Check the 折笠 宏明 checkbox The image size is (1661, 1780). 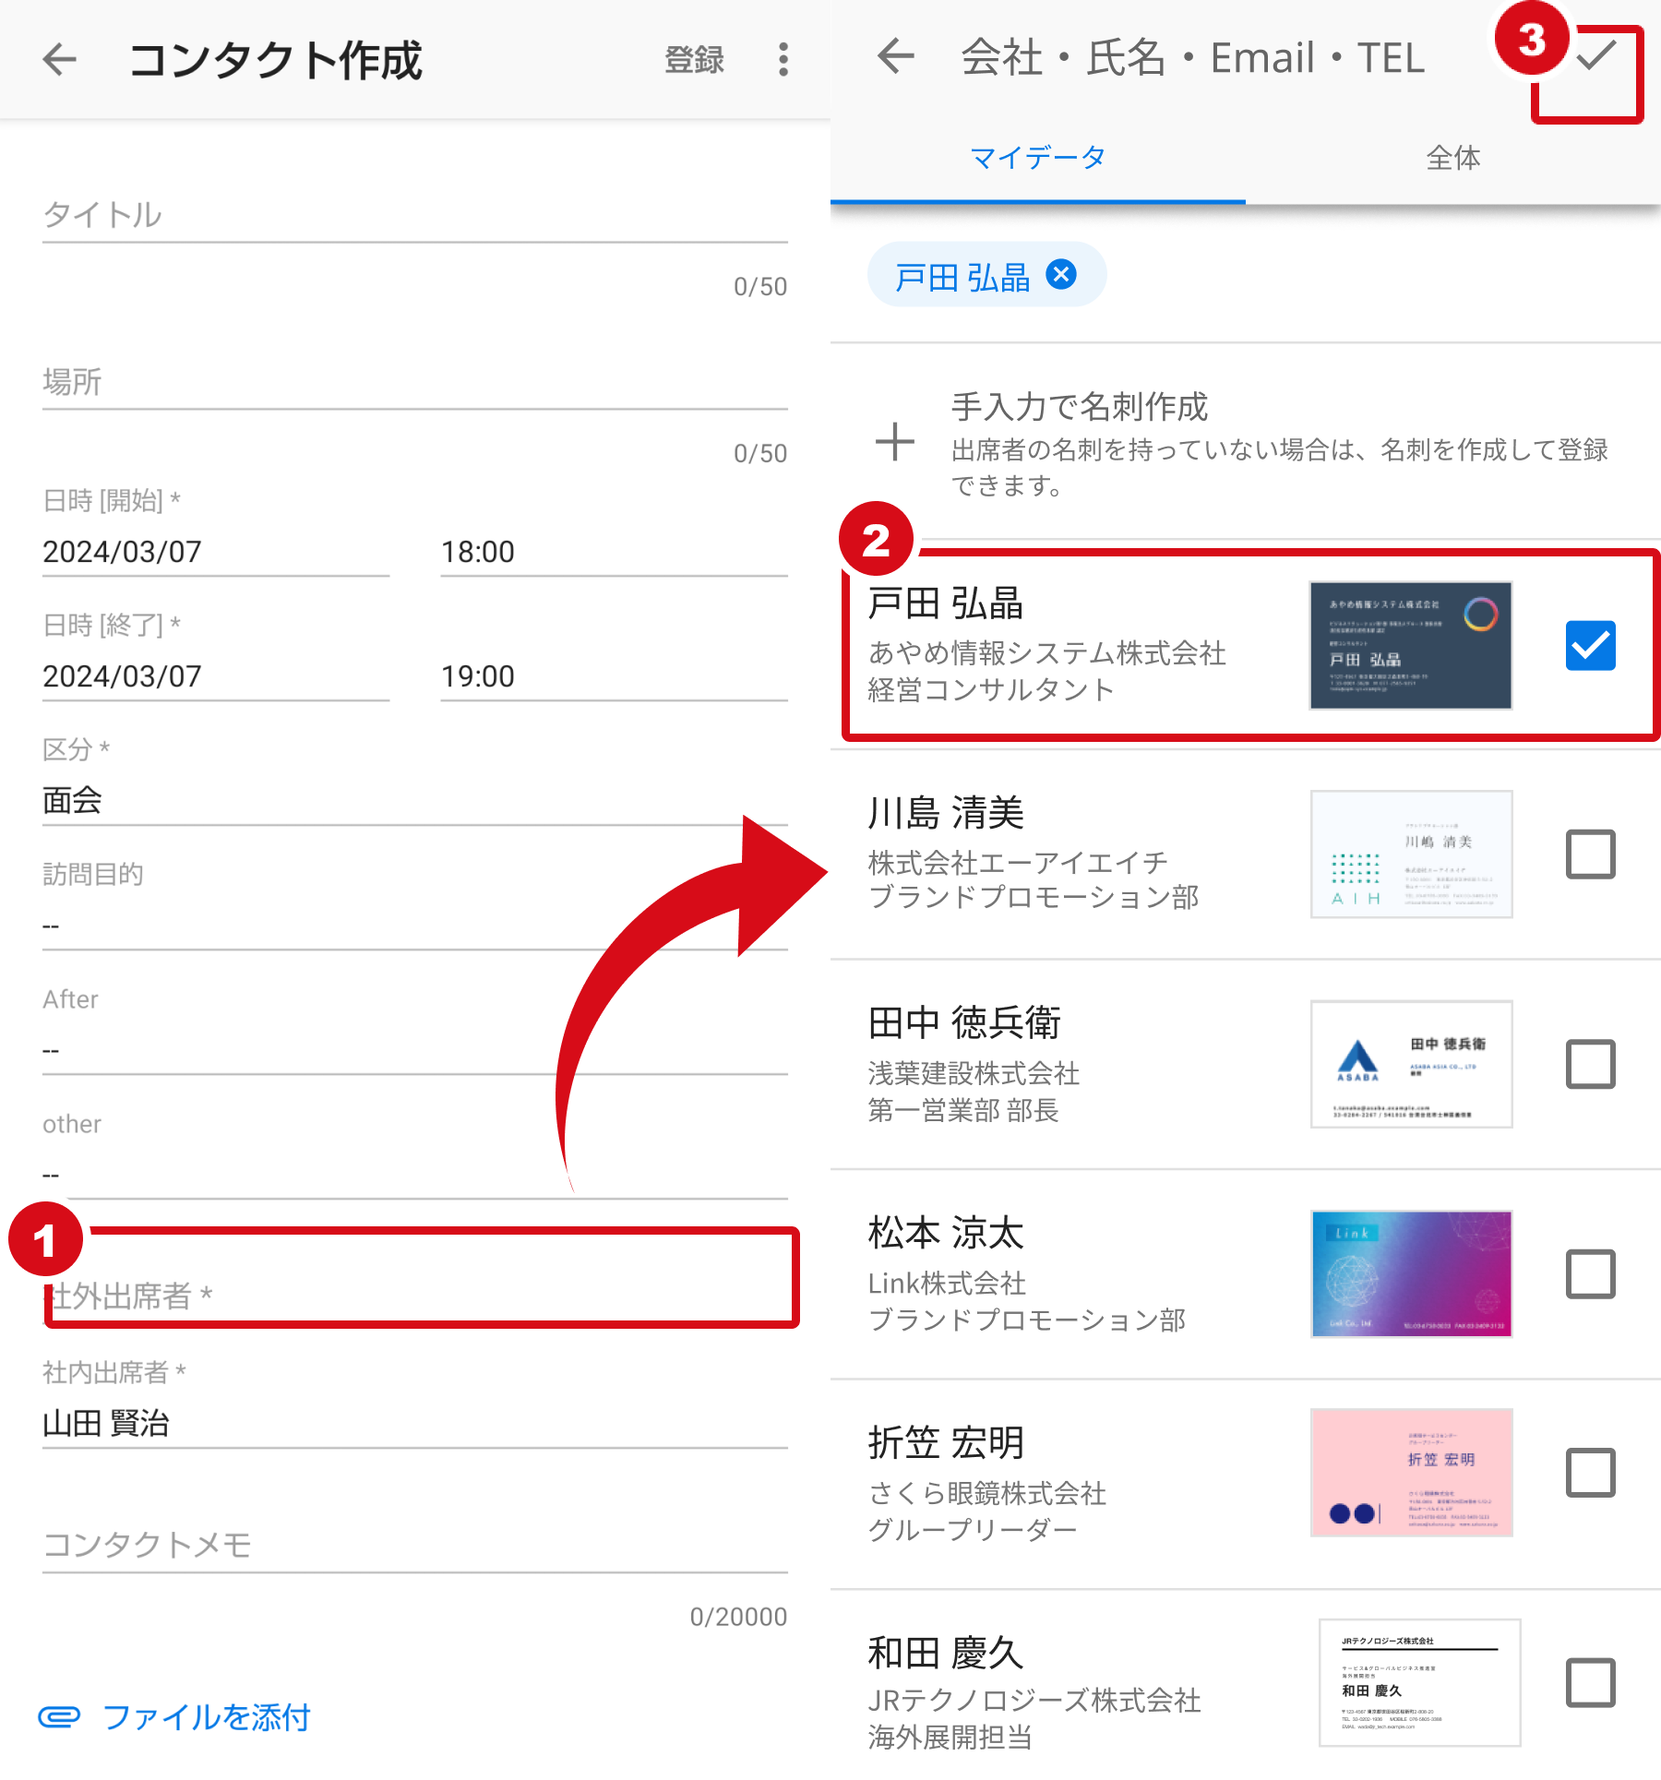1590,1473
